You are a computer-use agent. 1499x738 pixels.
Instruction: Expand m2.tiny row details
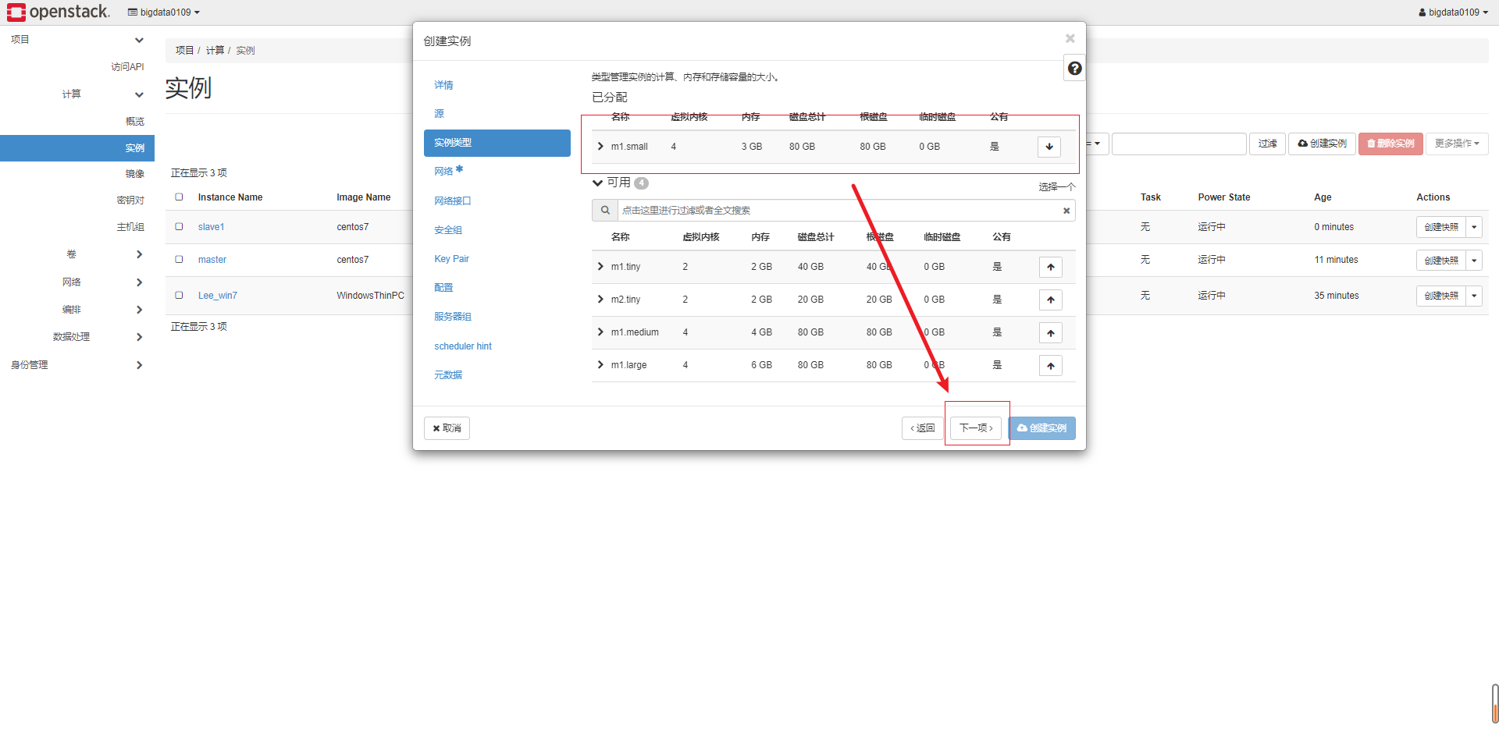pos(600,299)
